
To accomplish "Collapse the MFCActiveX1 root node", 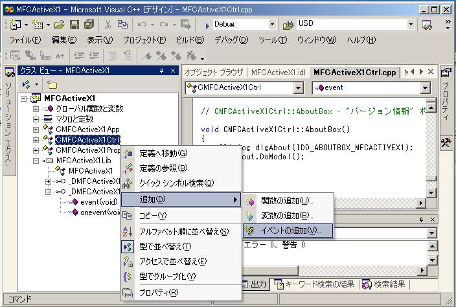I will tap(23, 99).
